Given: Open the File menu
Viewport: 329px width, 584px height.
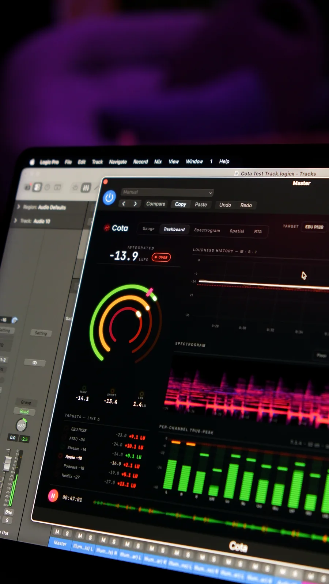Looking at the screenshot, I should [68, 162].
